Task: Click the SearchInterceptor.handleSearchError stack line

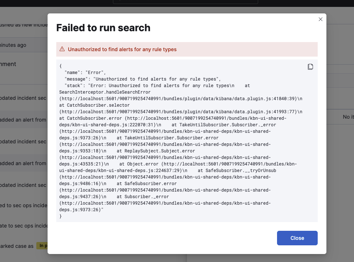Action: coord(105,92)
